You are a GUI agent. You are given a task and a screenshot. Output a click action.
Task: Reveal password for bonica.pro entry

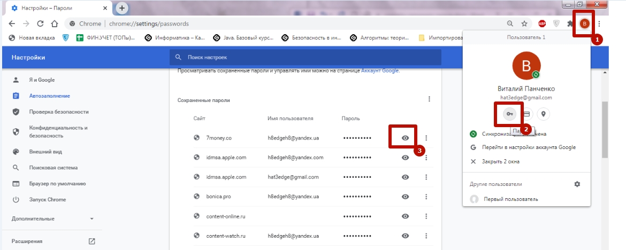406,197
